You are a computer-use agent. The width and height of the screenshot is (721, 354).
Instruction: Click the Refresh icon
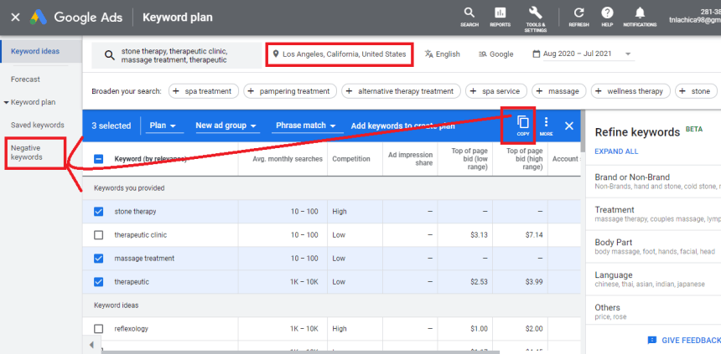tap(579, 17)
